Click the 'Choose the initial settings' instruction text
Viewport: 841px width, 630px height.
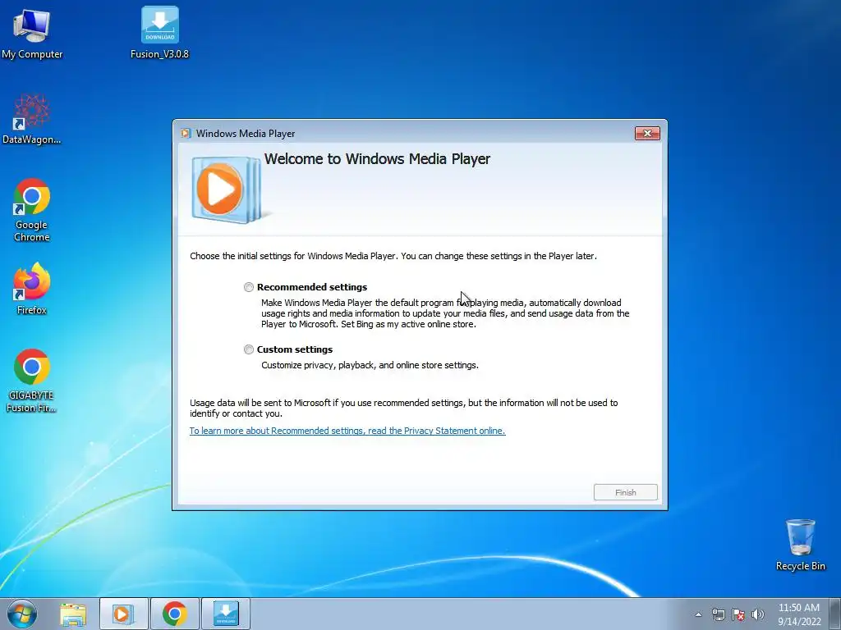pos(393,256)
